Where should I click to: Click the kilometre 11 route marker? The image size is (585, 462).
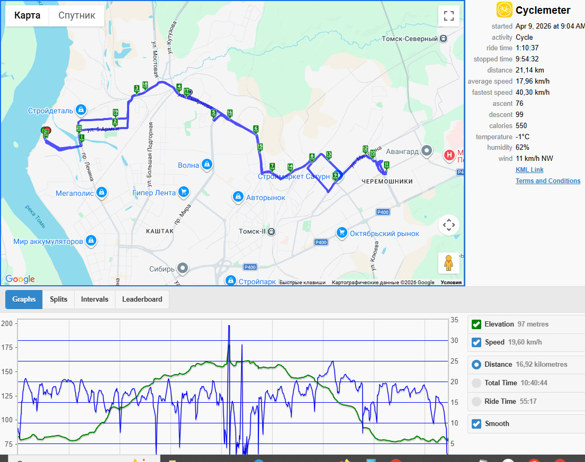click(x=386, y=165)
